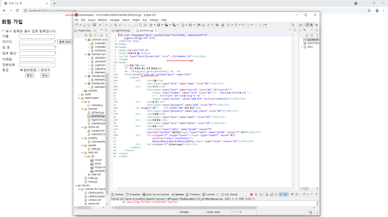Click the Smart Insert status bar entry
Viewport: 388px width, 217px height.
pos(213,212)
